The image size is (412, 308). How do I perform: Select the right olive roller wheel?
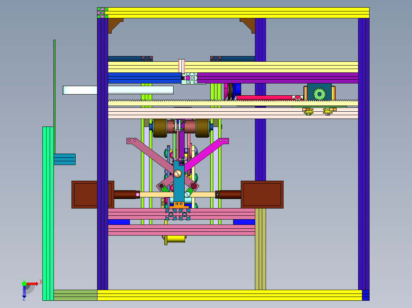(202, 128)
